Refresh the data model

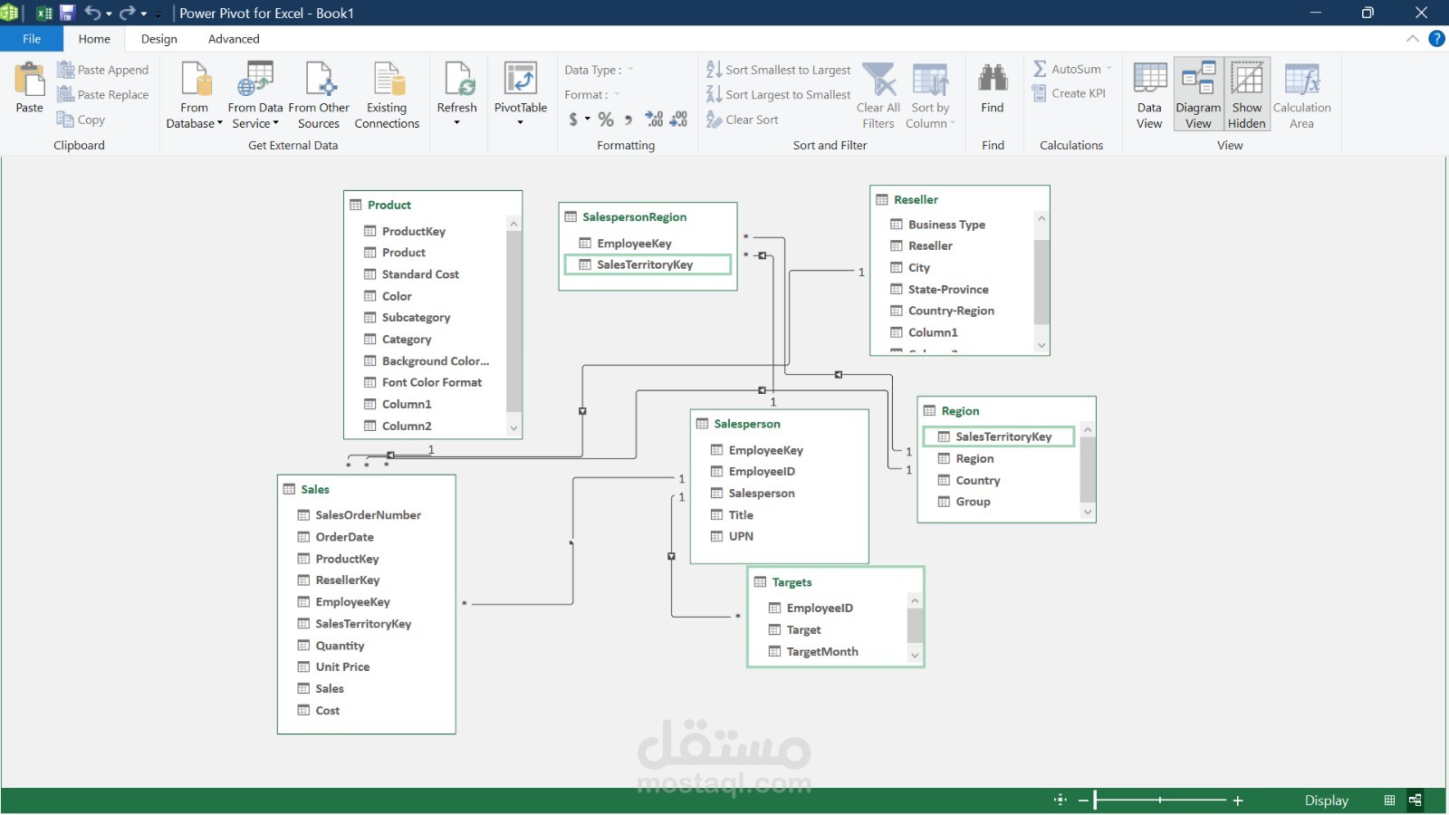[x=456, y=86]
